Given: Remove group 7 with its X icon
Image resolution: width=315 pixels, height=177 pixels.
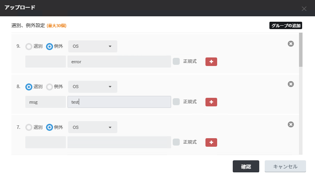Looking at the screenshot, I should pyautogui.click(x=290, y=125).
